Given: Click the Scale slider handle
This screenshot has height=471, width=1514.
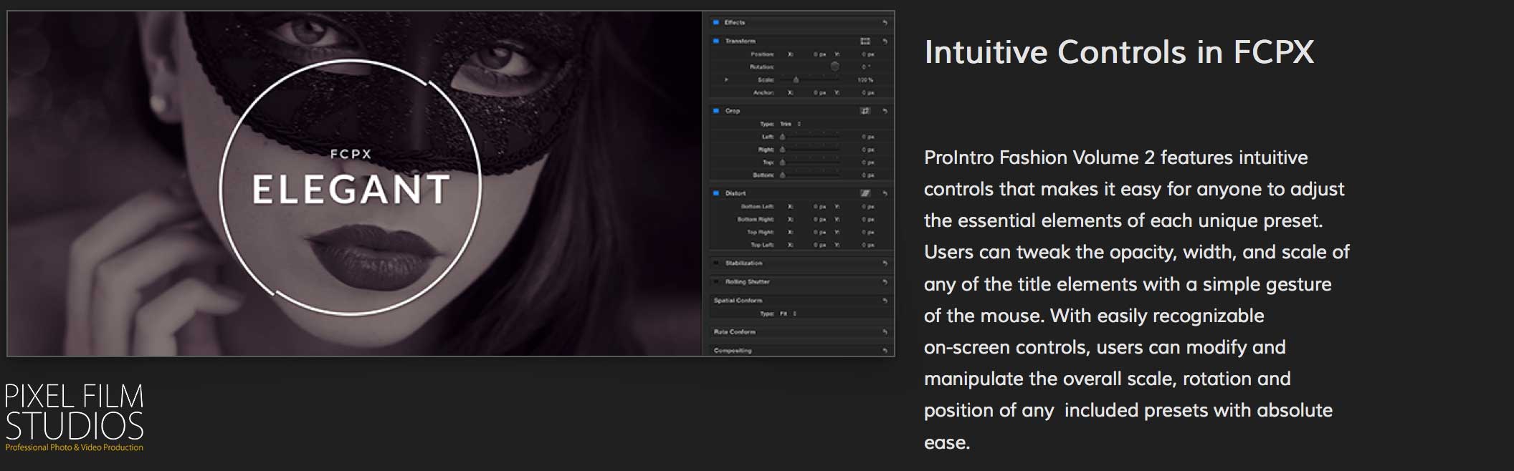Looking at the screenshot, I should pos(796,79).
